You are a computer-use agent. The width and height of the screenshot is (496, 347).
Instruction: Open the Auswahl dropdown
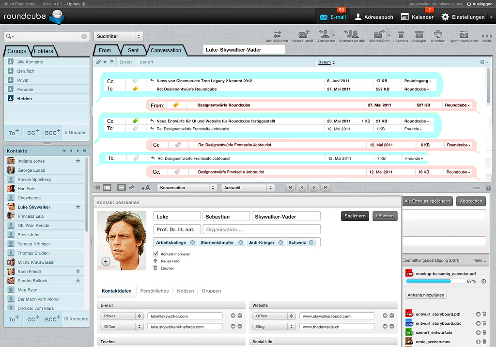(x=248, y=188)
